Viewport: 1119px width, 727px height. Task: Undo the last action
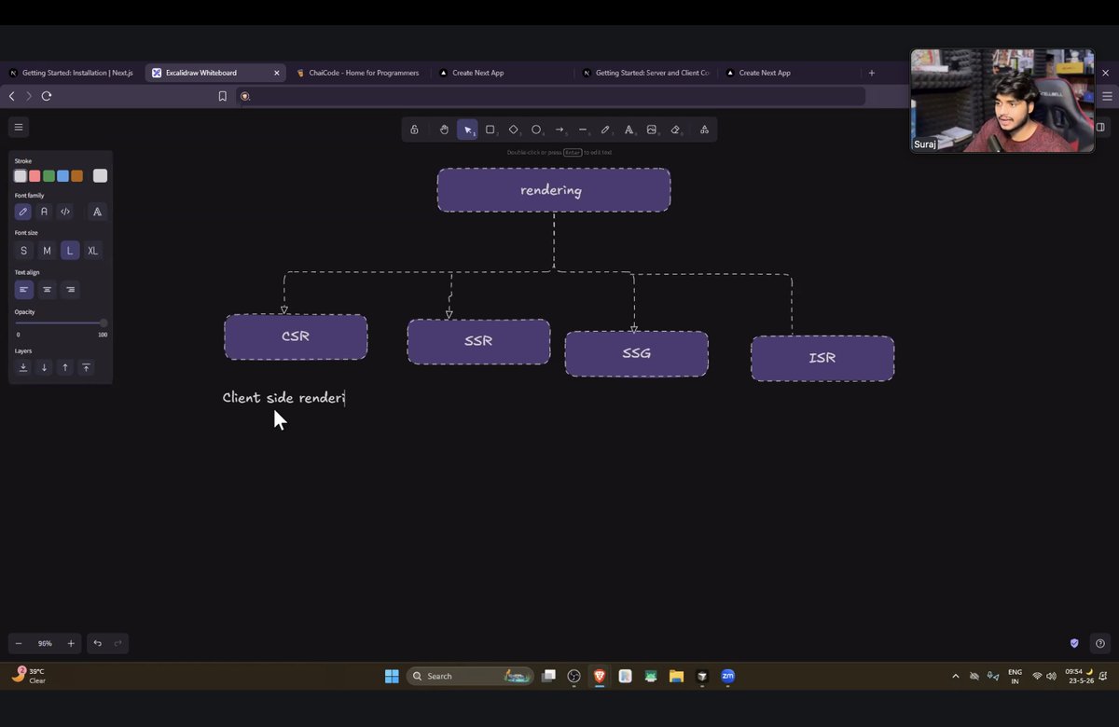pyautogui.click(x=97, y=643)
